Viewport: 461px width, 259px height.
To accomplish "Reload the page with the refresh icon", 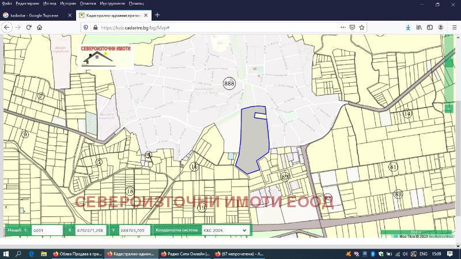I will 28,27.
